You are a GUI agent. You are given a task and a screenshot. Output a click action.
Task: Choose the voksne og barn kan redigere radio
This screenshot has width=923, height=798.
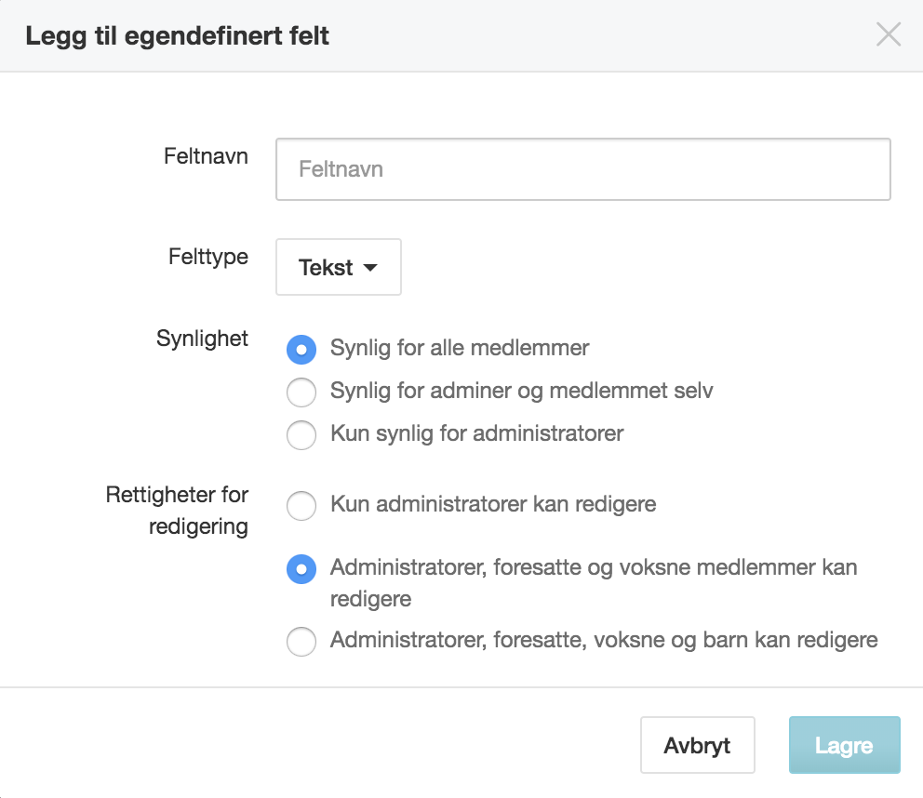[301, 641]
